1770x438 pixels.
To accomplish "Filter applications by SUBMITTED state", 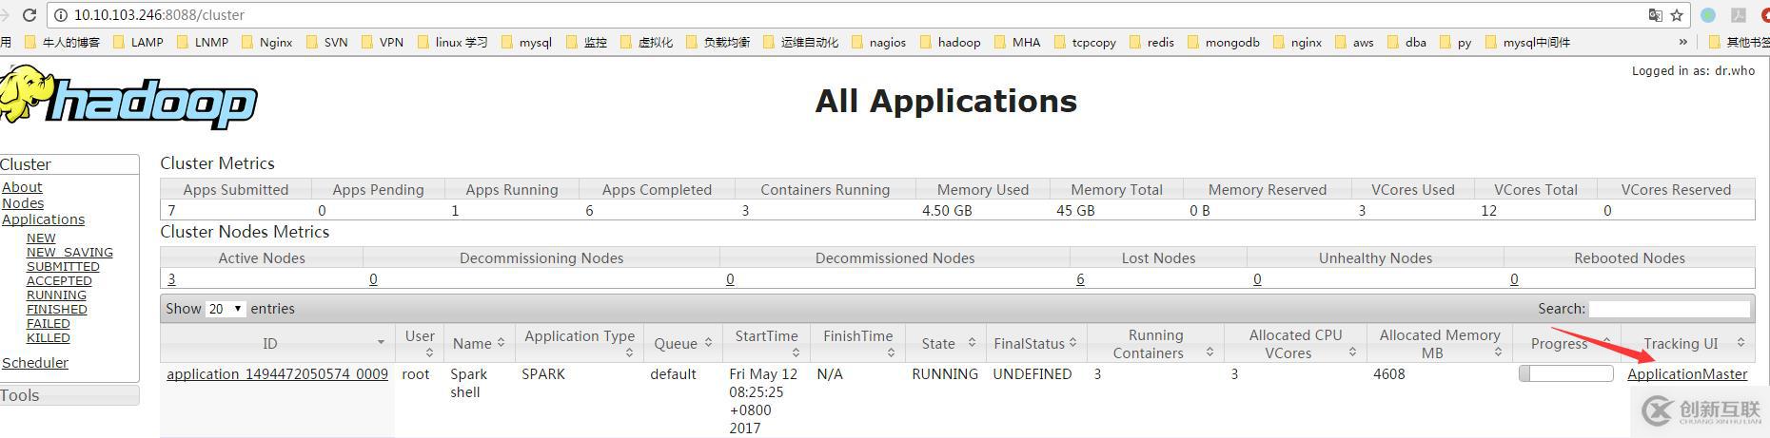I will (63, 267).
